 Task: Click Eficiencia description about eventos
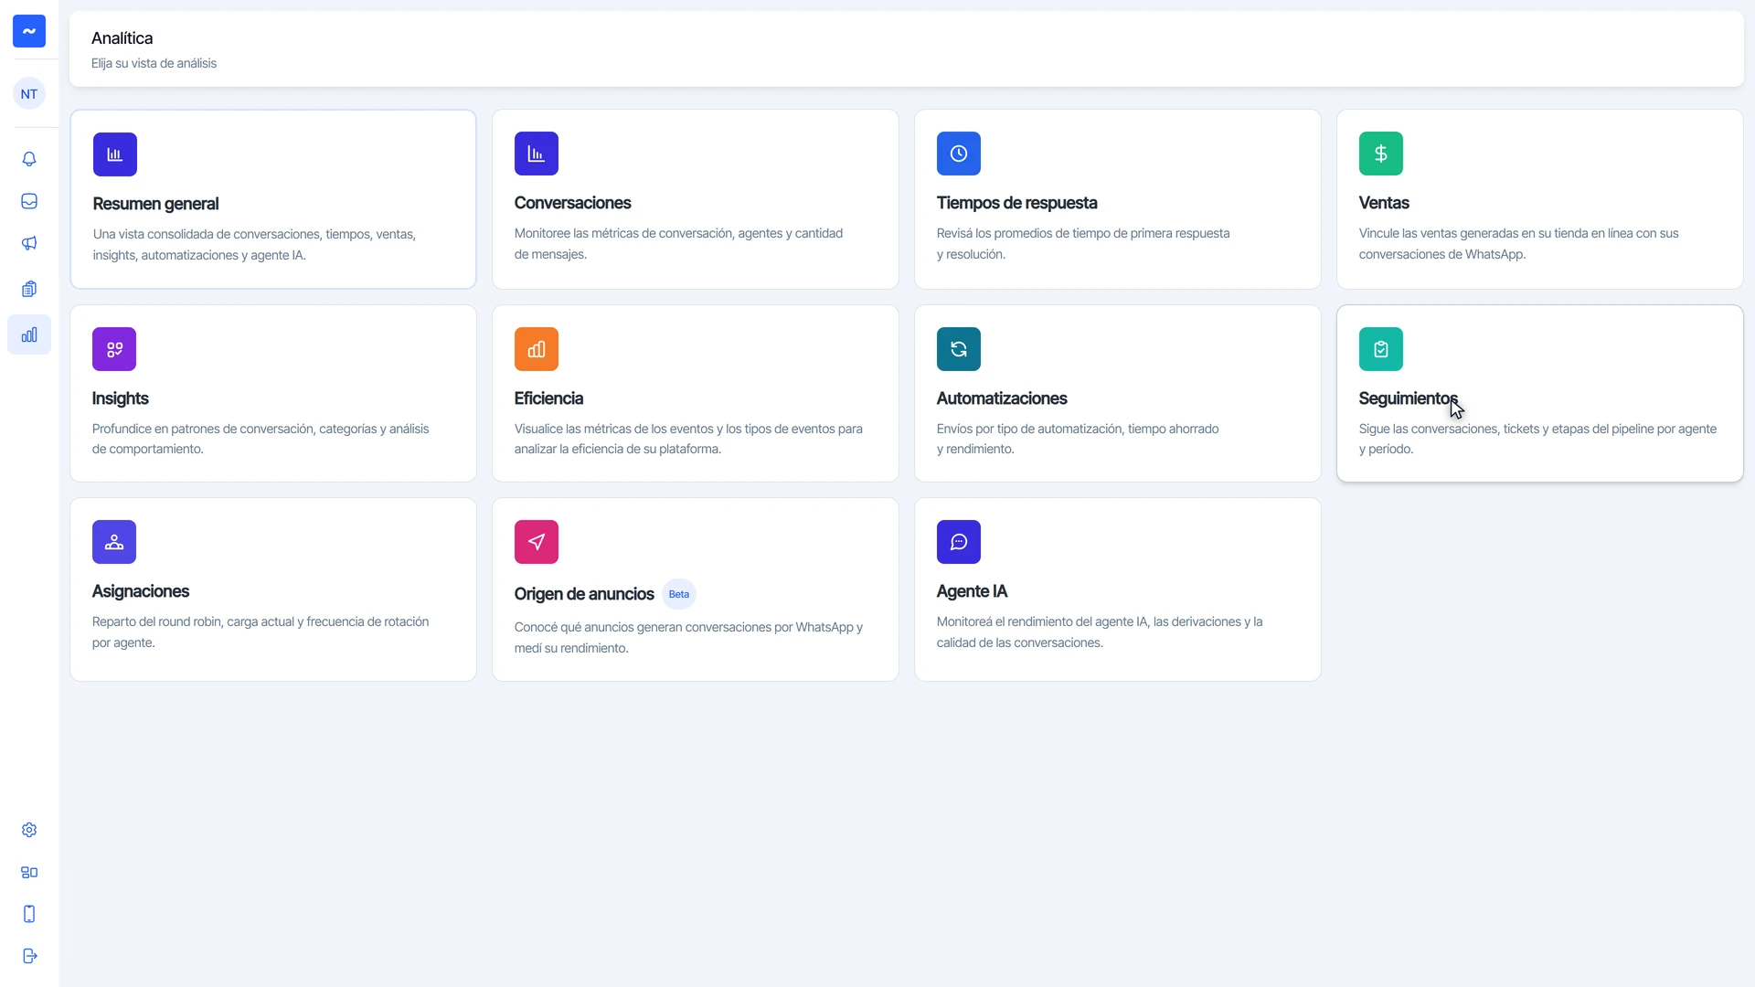pyautogui.click(x=688, y=439)
